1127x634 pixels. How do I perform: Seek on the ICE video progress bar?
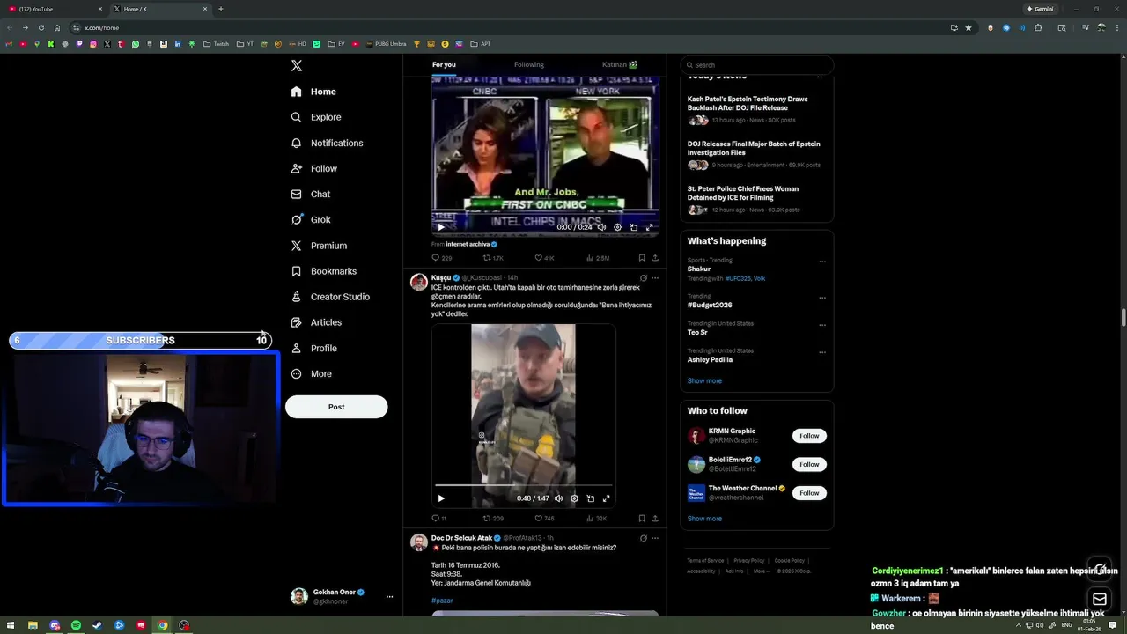pyautogui.click(x=523, y=485)
